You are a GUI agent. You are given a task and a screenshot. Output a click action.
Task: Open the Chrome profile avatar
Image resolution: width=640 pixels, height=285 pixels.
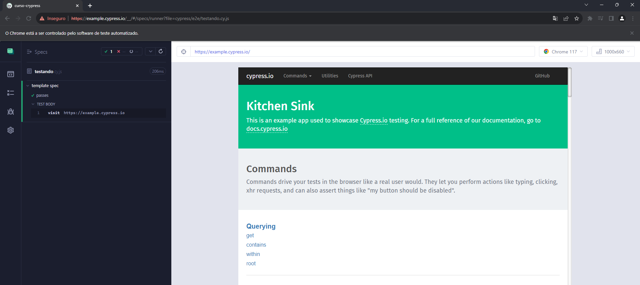[622, 18]
